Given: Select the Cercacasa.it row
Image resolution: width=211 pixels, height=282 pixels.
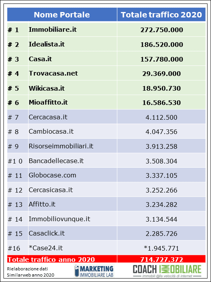Looking at the screenshot, I should click(106, 117).
